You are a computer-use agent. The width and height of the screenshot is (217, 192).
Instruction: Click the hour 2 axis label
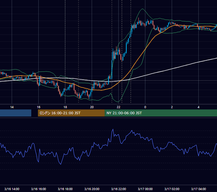172,107
